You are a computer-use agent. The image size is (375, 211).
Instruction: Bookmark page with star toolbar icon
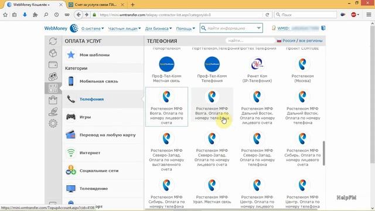pyautogui.click(x=5, y=15)
